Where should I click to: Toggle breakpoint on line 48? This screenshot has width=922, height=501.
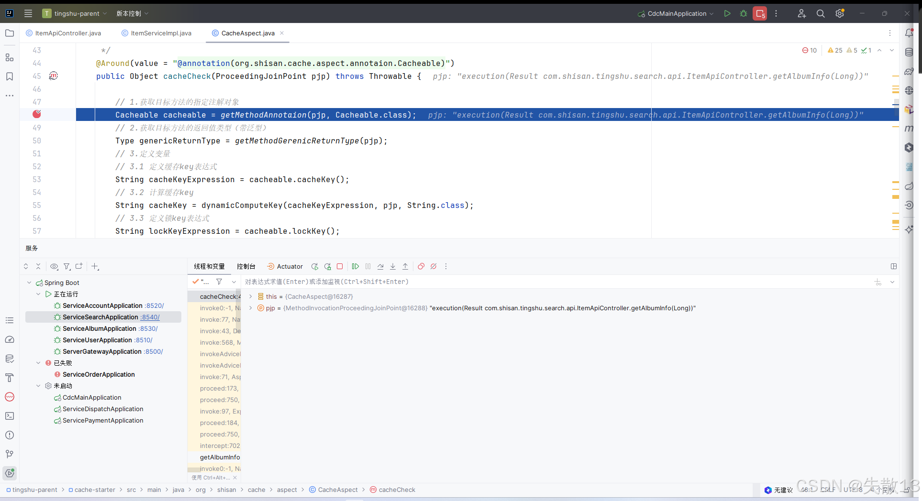click(x=37, y=114)
